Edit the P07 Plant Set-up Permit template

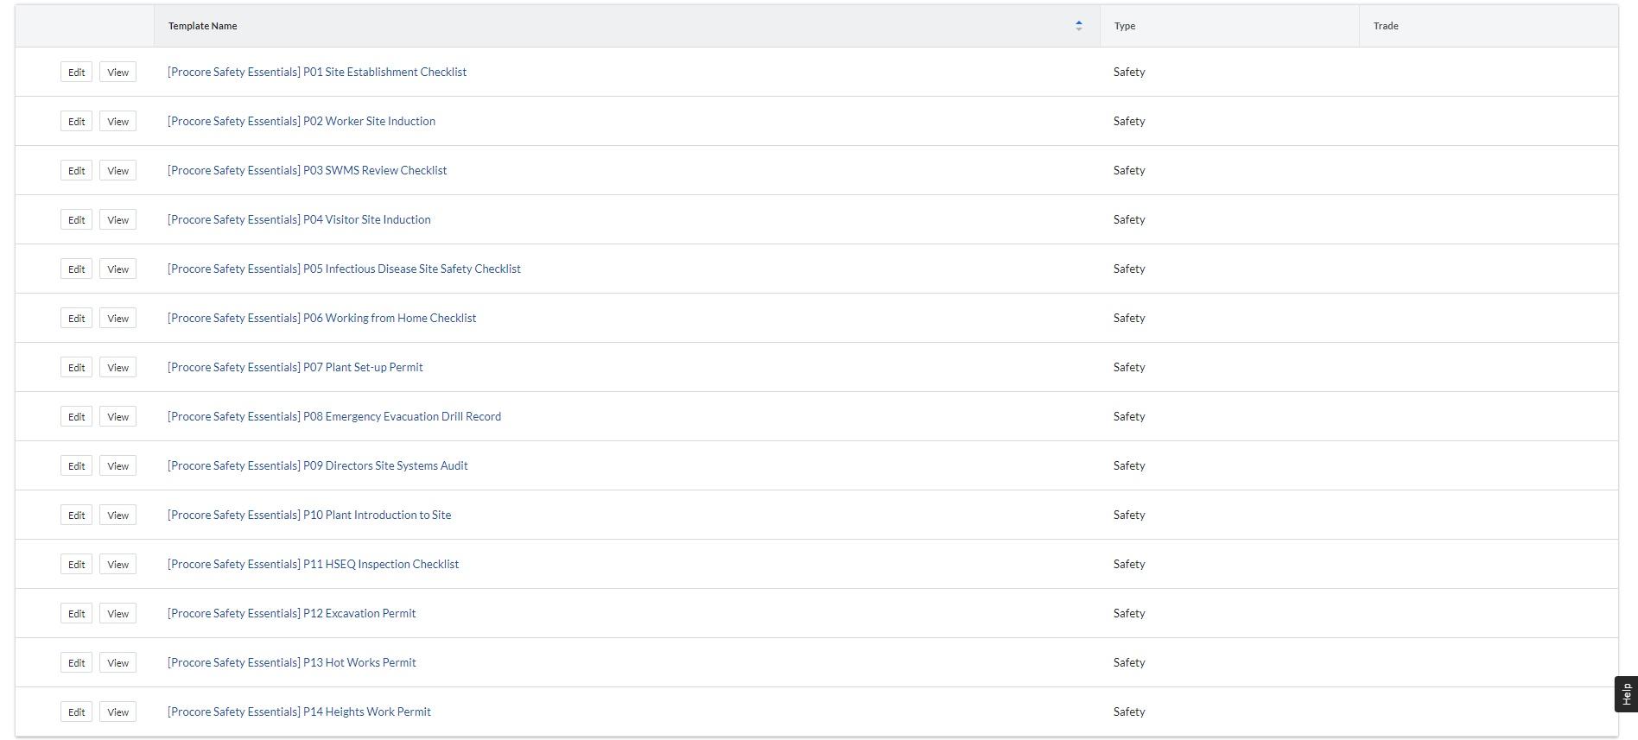pyautogui.click(x=76, y=367)
